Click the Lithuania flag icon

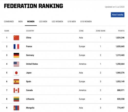click(16, 99)
